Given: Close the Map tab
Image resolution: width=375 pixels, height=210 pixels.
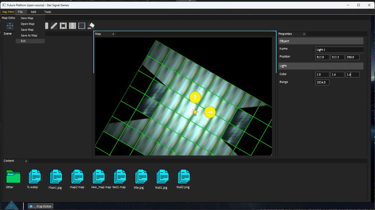Looking at the screenshot, I should pos(113,34).
